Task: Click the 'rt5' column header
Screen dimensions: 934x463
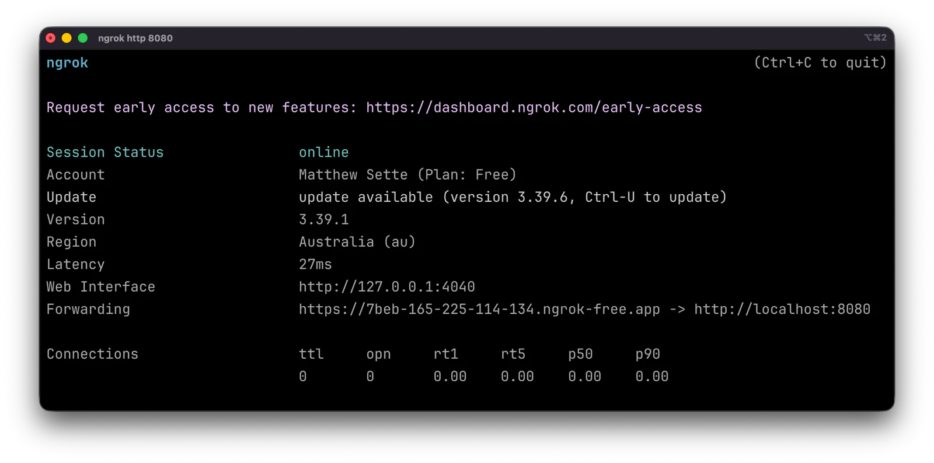Action: (513, 355)
